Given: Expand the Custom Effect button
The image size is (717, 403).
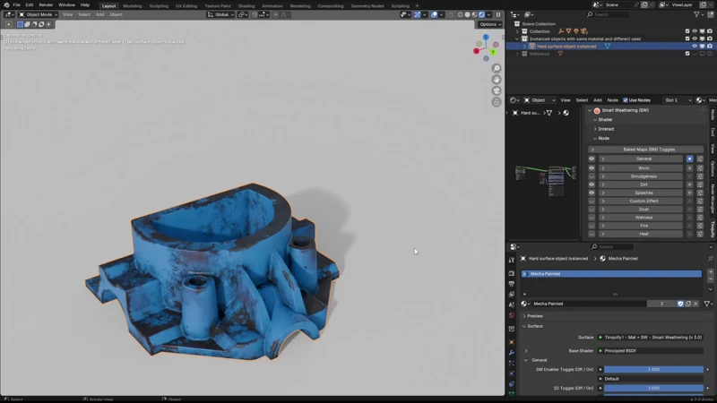Looking at the screenshot, I should click(x=640, y=201).
